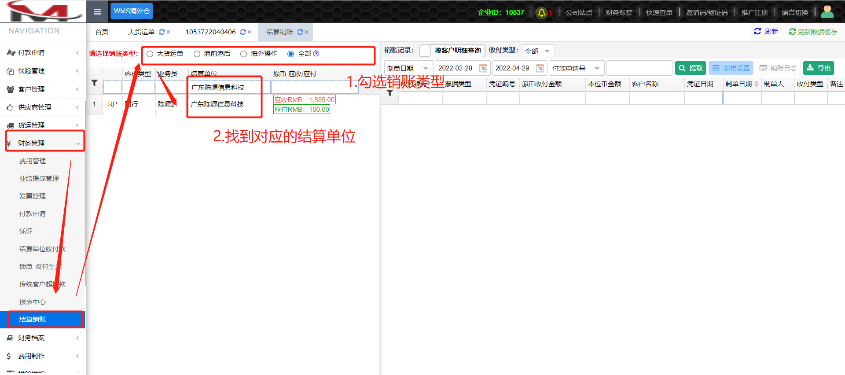Click the filter funnel icon in the 销账记录 table
This screenshot has width=845, height=375.
coord(390,93)
